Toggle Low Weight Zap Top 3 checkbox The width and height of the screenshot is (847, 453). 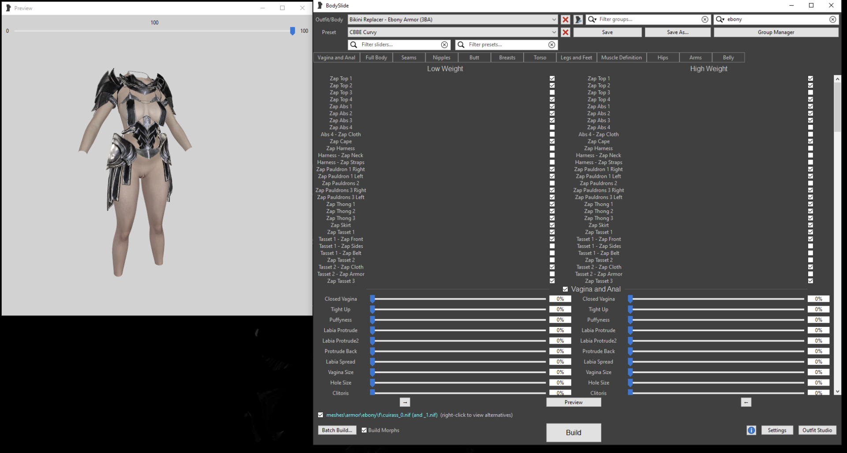pos(552,93)
